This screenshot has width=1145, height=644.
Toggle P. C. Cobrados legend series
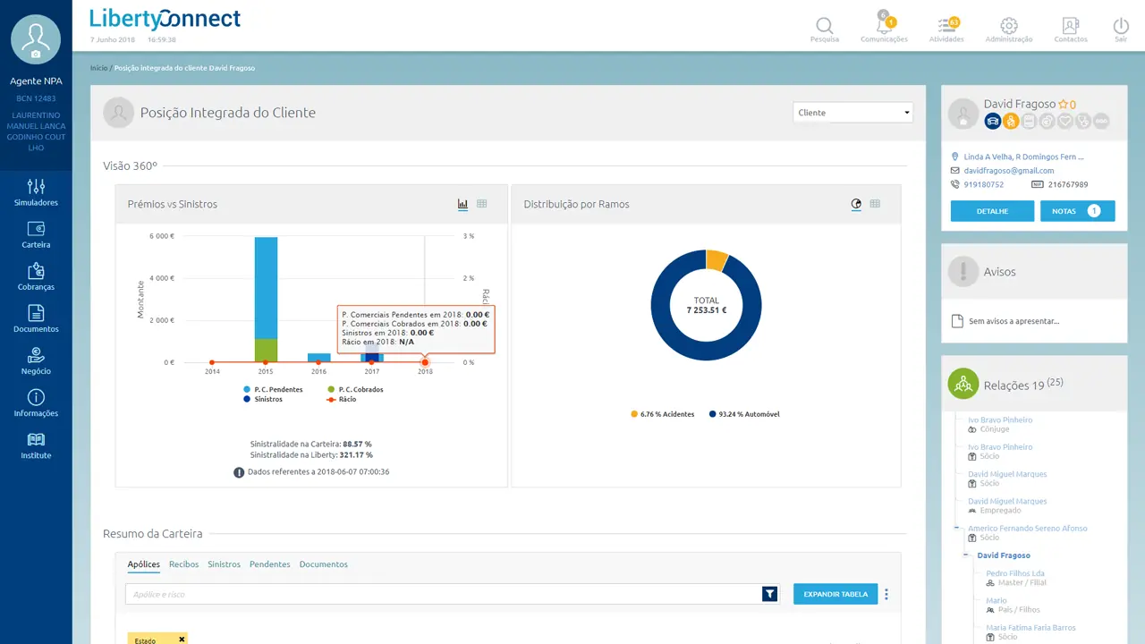pos(355,390)
